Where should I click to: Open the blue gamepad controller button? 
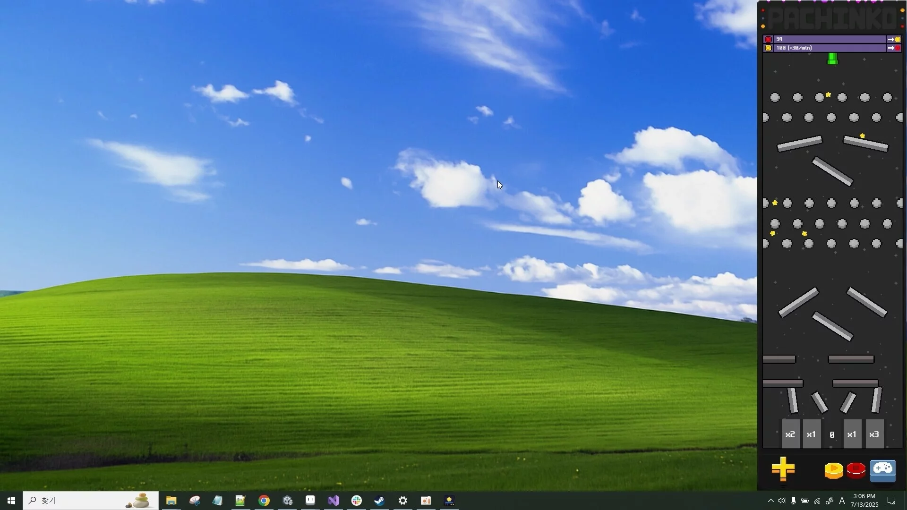pos(882,471)
